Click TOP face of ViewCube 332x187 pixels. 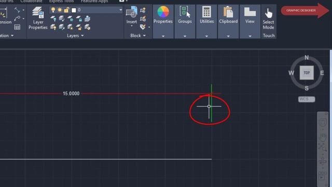coord(307,73)
